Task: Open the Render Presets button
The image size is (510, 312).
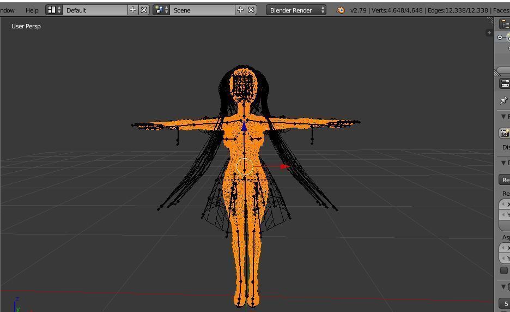Action: [505, 180]
